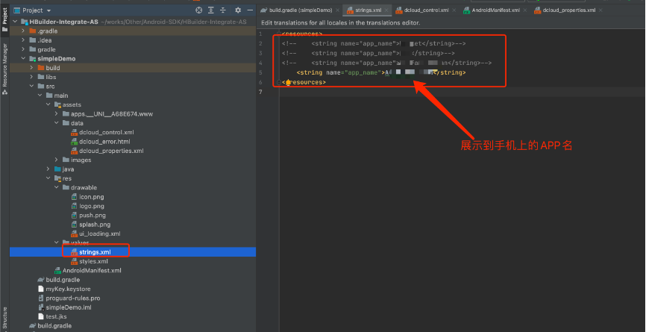The image size is (646, 332).
Task: Expand the libs folder arrow
Action: click(x=32, y=77)
